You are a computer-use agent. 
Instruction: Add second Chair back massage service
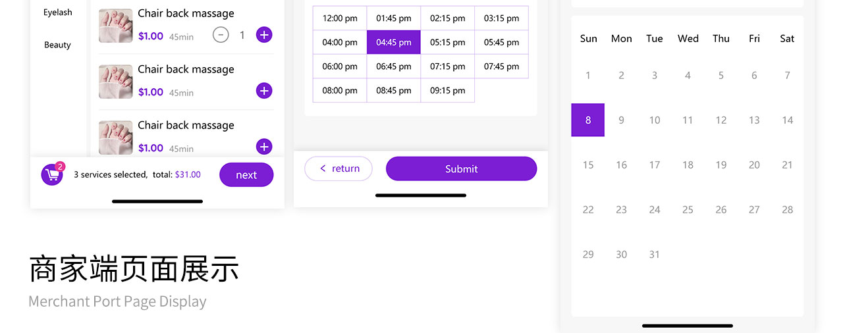pos(264,91)
